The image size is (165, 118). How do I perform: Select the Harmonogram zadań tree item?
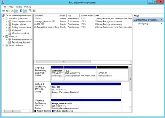click(21, 21)
